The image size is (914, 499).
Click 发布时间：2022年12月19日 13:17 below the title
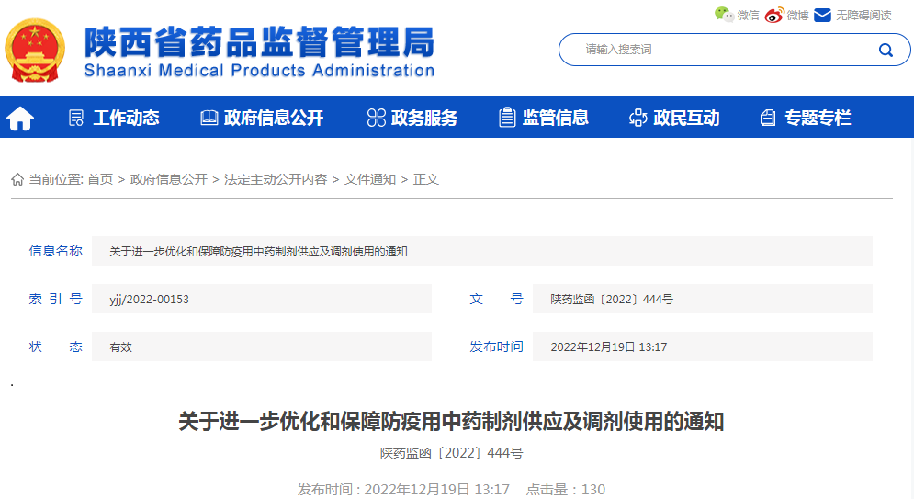pyautogui.click(x=403, y=489)
